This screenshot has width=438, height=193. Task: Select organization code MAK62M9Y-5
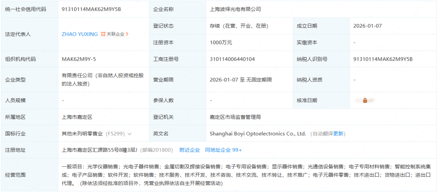tap(79, 59)
